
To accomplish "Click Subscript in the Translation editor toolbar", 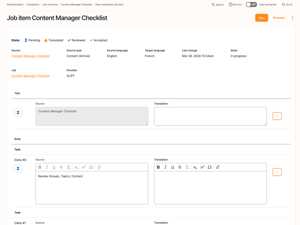I will 195,167.
